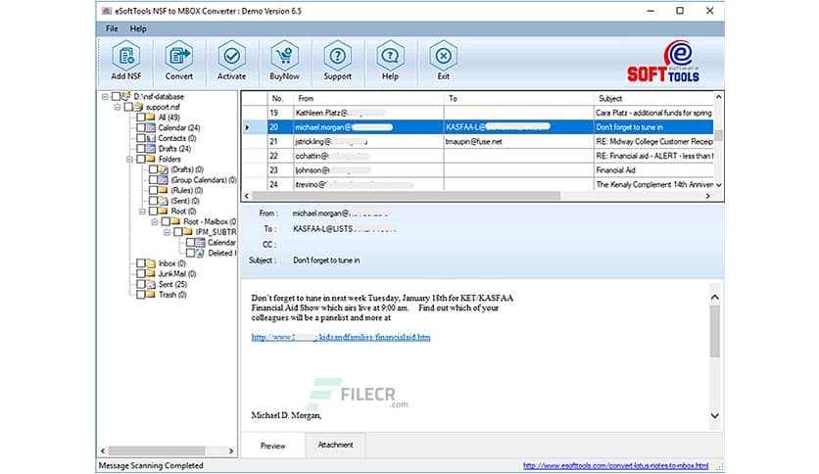Image resolution: width=819 pixels, height=474 pixels.
Task: Select email row 19 from Kathleen Platz
Action: [477, 113]
